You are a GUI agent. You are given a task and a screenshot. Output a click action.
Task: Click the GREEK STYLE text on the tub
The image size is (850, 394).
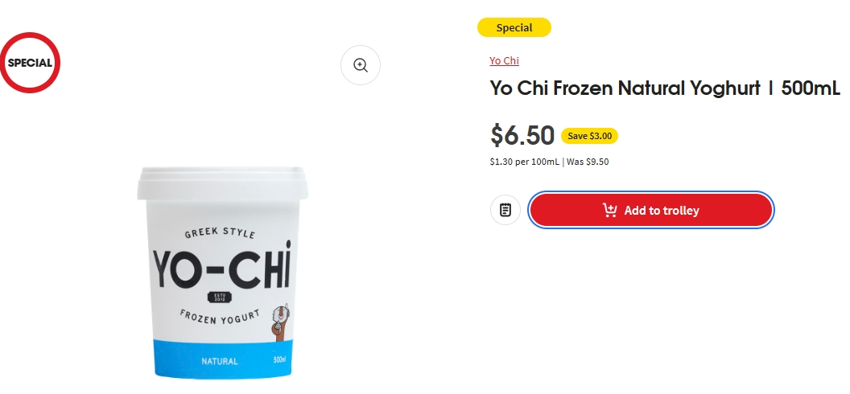click(220, 233)
